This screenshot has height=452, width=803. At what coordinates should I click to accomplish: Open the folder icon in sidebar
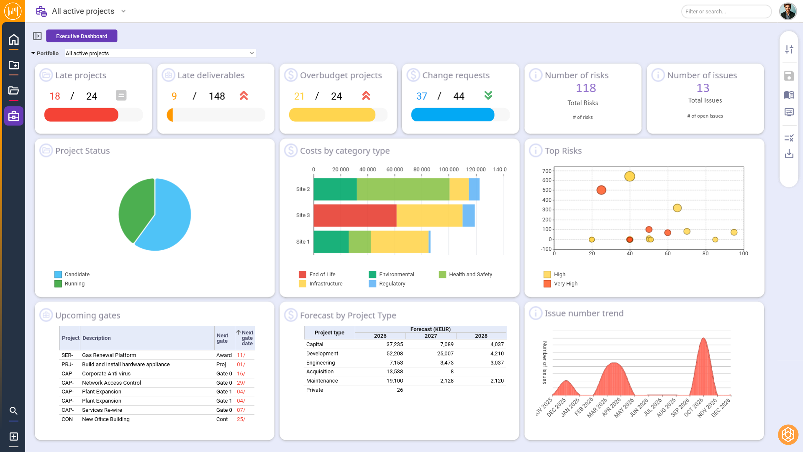[13, 90]
